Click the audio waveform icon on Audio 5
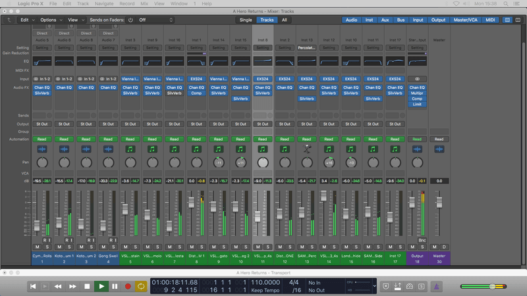The height and width of the screenshot is (296, 527). click(42, 149)
